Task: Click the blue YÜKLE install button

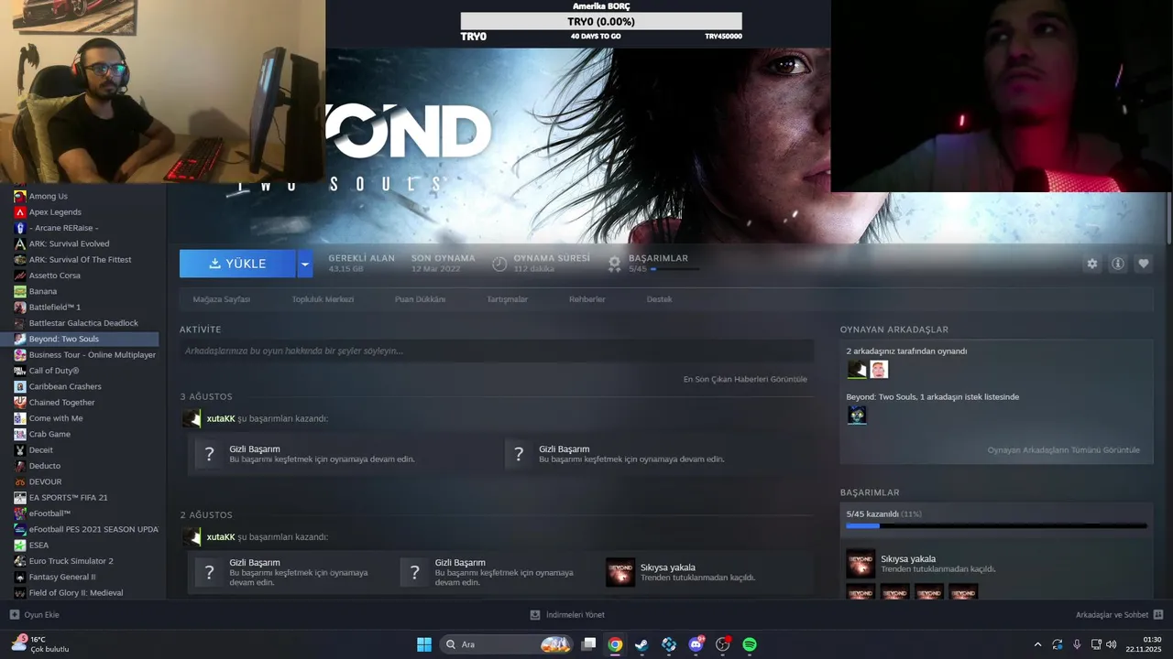Action: pos(237,264)
